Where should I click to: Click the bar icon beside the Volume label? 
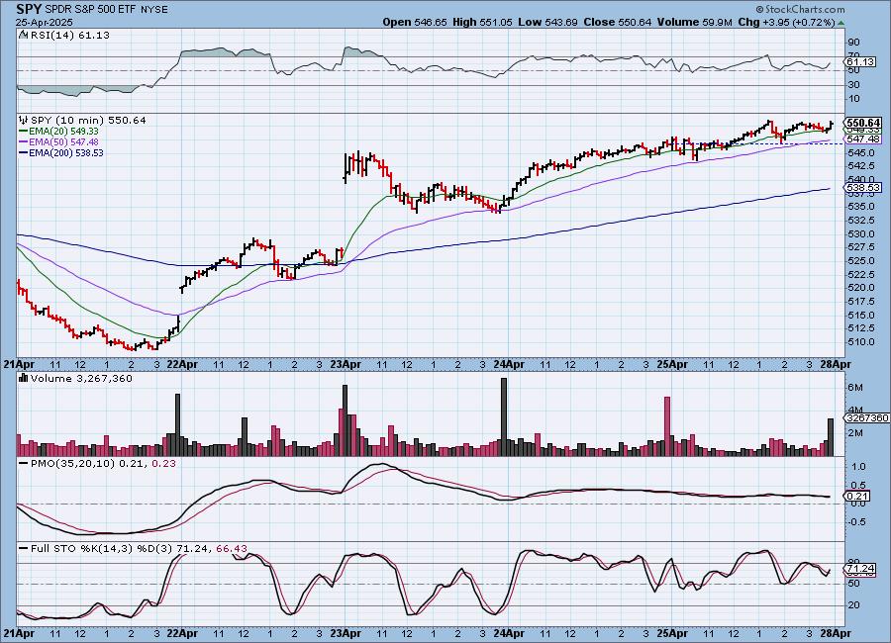click(24, 378)
